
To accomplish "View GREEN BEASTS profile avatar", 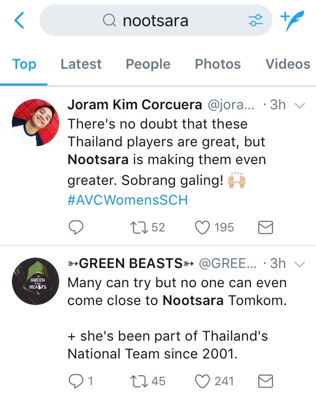I will [x=36, y=281].
